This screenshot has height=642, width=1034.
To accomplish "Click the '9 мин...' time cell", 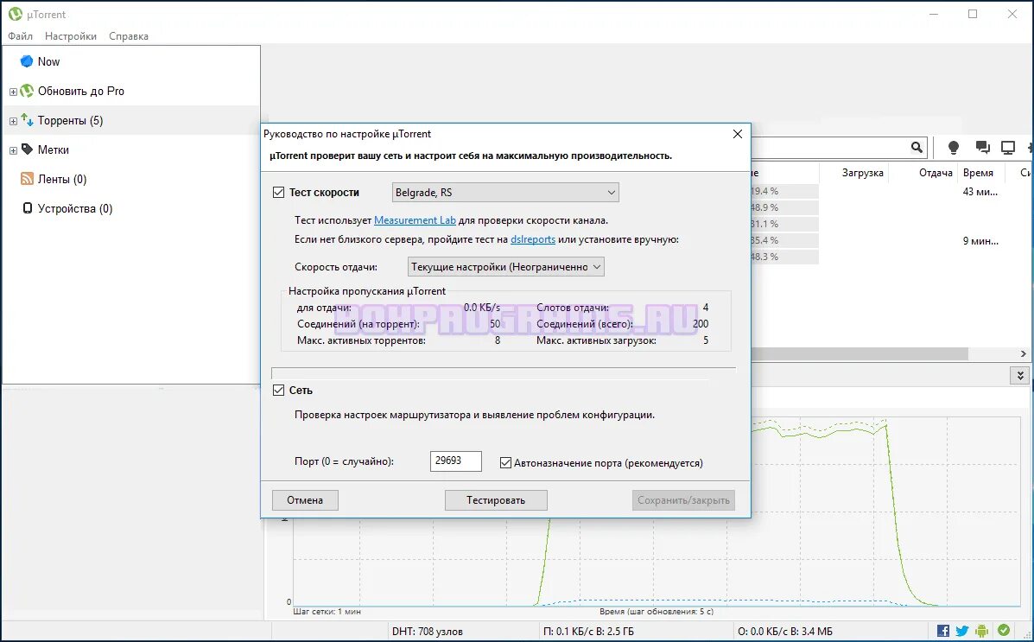I will click(x=980, y=241).
